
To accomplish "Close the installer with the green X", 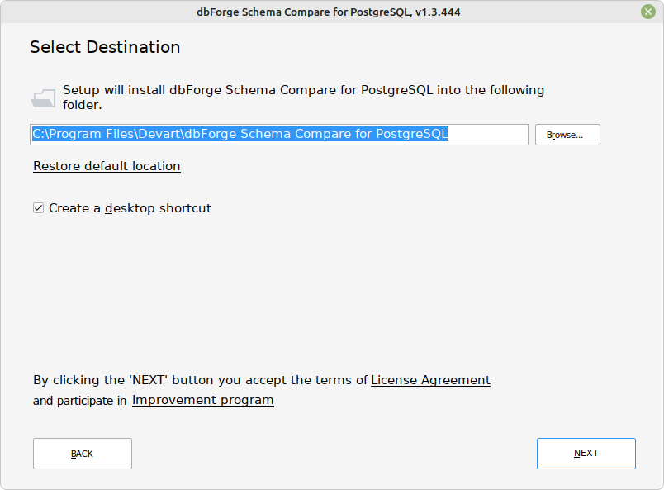I will [648, 12].
